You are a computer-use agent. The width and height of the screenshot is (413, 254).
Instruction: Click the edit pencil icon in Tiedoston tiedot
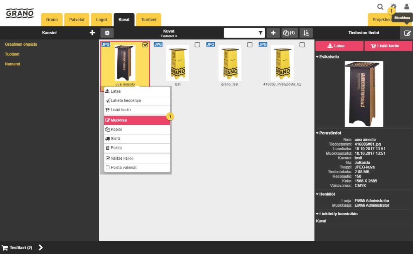click(407, 33)
